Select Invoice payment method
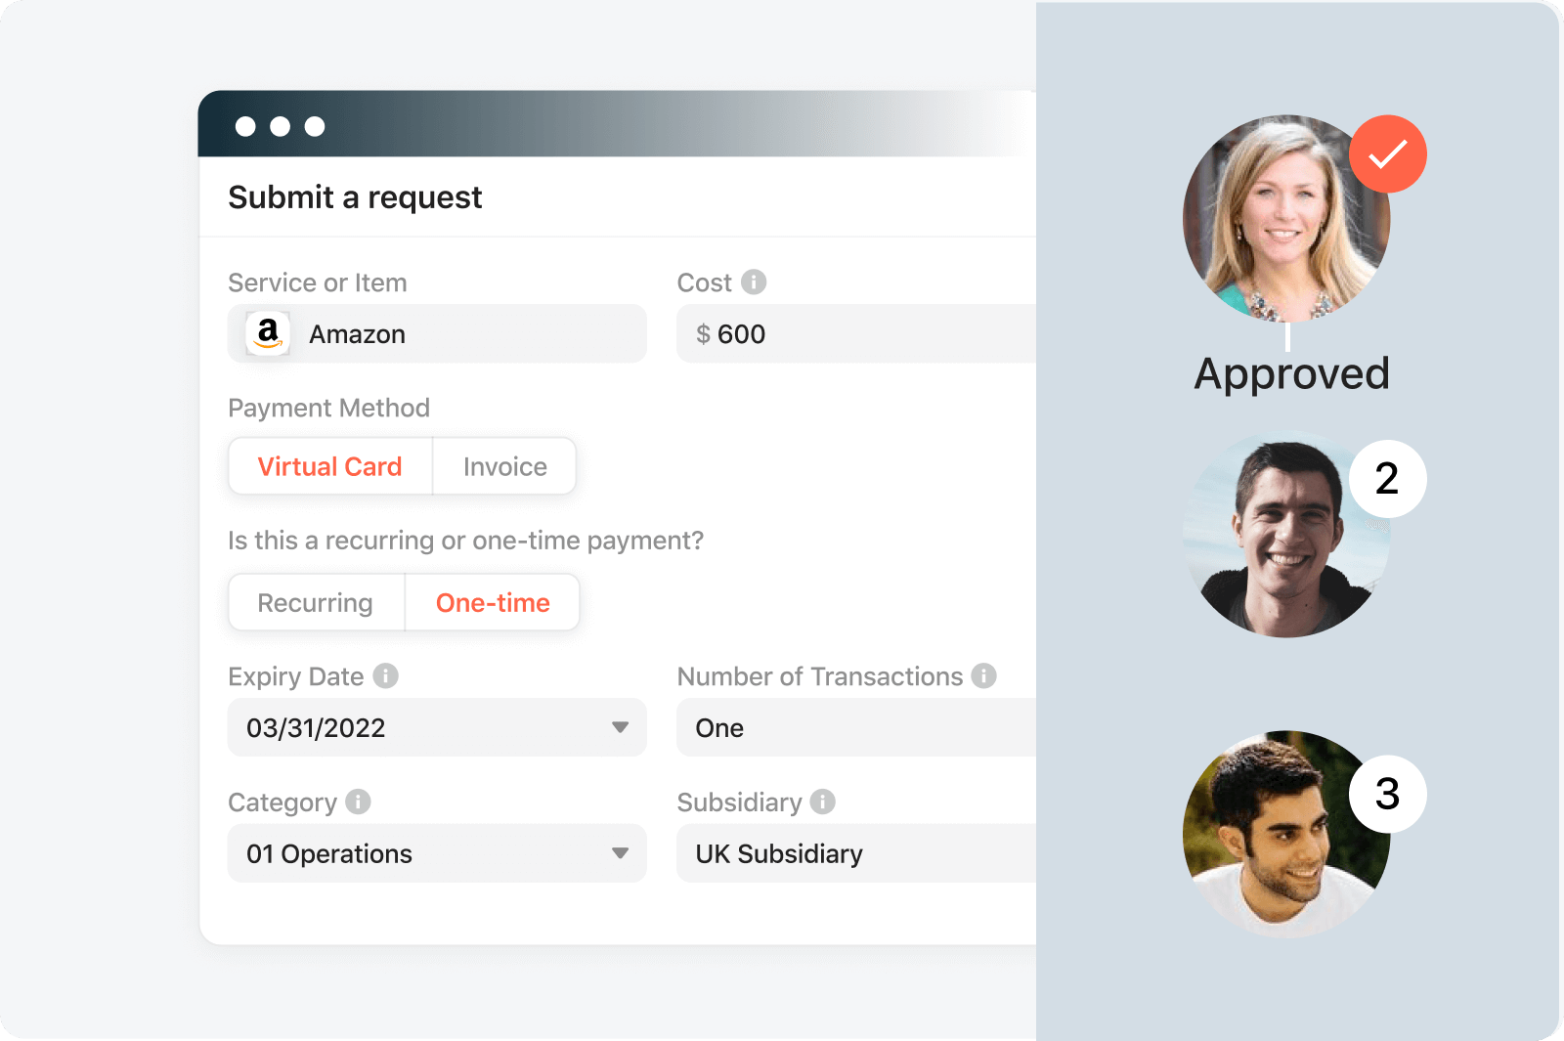 (x=504, y=466)
